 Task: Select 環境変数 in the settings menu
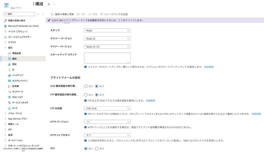pyautogui.click(x=16, y=53)
